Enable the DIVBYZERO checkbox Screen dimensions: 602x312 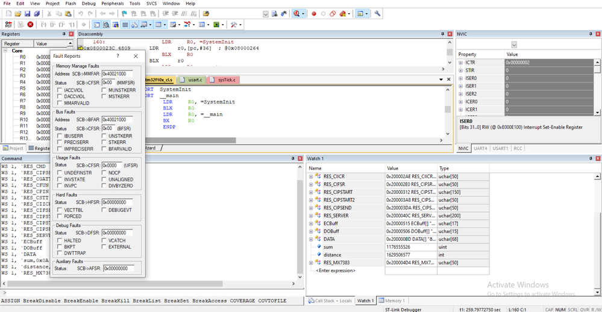[x=105, y=186]
